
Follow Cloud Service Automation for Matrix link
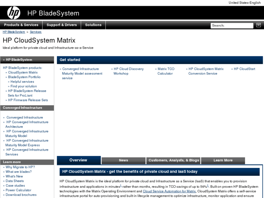click(169, 191)
